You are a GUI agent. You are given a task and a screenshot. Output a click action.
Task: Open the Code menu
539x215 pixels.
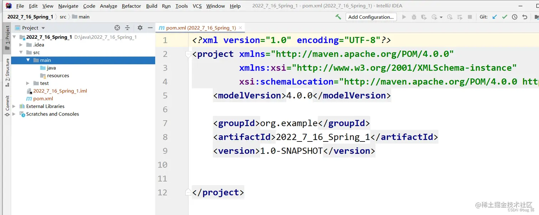point(89,6)
